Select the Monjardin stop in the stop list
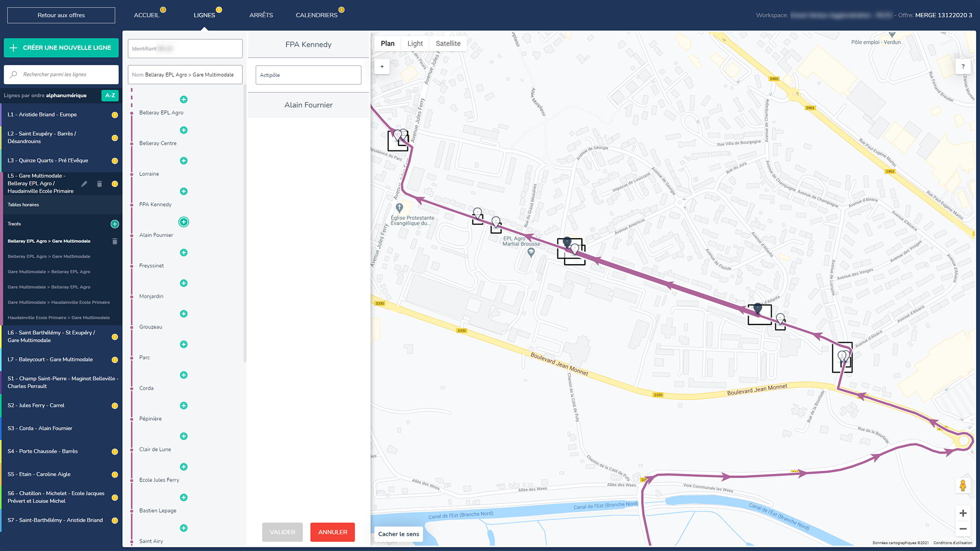Viewport: 980px width, 551px height. pos(151,296)
